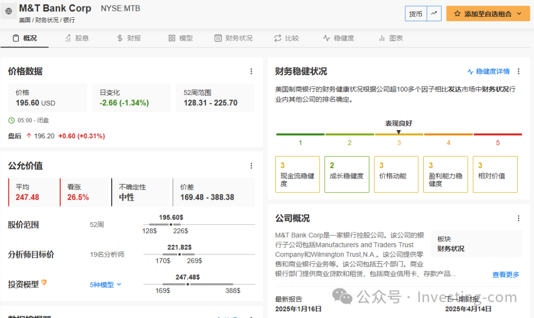Screen dimensions: 534x318
Task: Open the 价格数据 panel three-dot menu
Action: click(251, 71)
